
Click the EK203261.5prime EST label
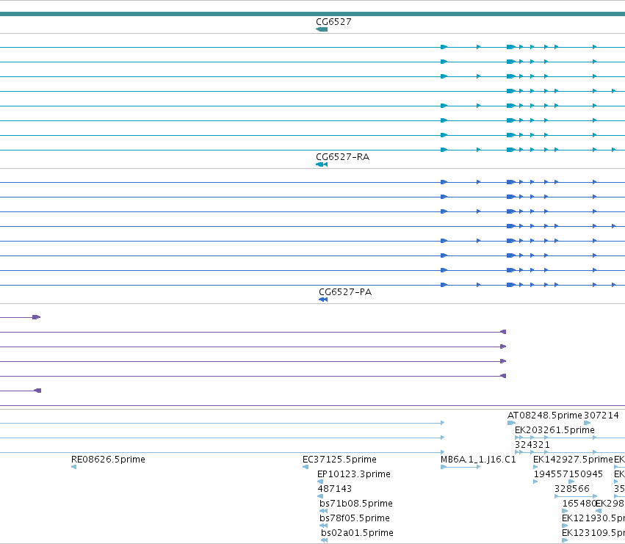coord(554,430)
